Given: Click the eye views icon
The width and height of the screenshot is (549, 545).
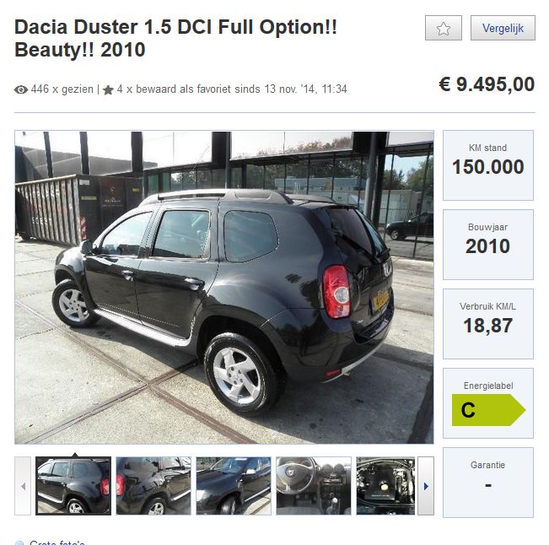Looking at the screenshot, I should pyautogui.click(x=20, y=89).
